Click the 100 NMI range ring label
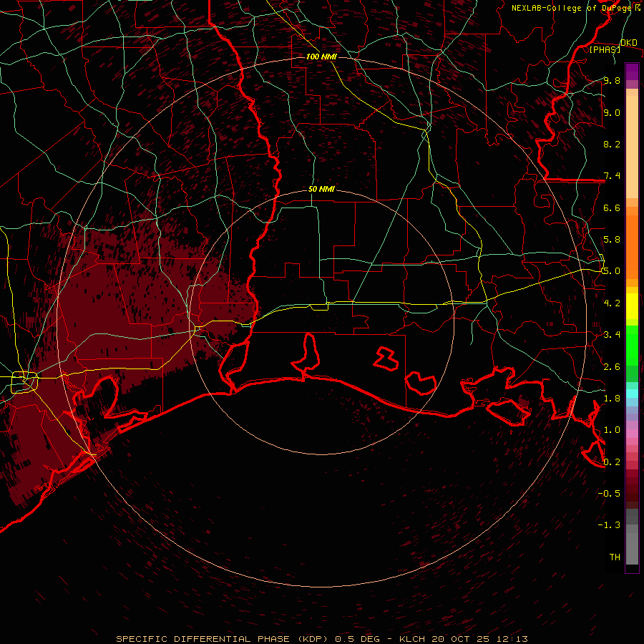 (321, 57)
